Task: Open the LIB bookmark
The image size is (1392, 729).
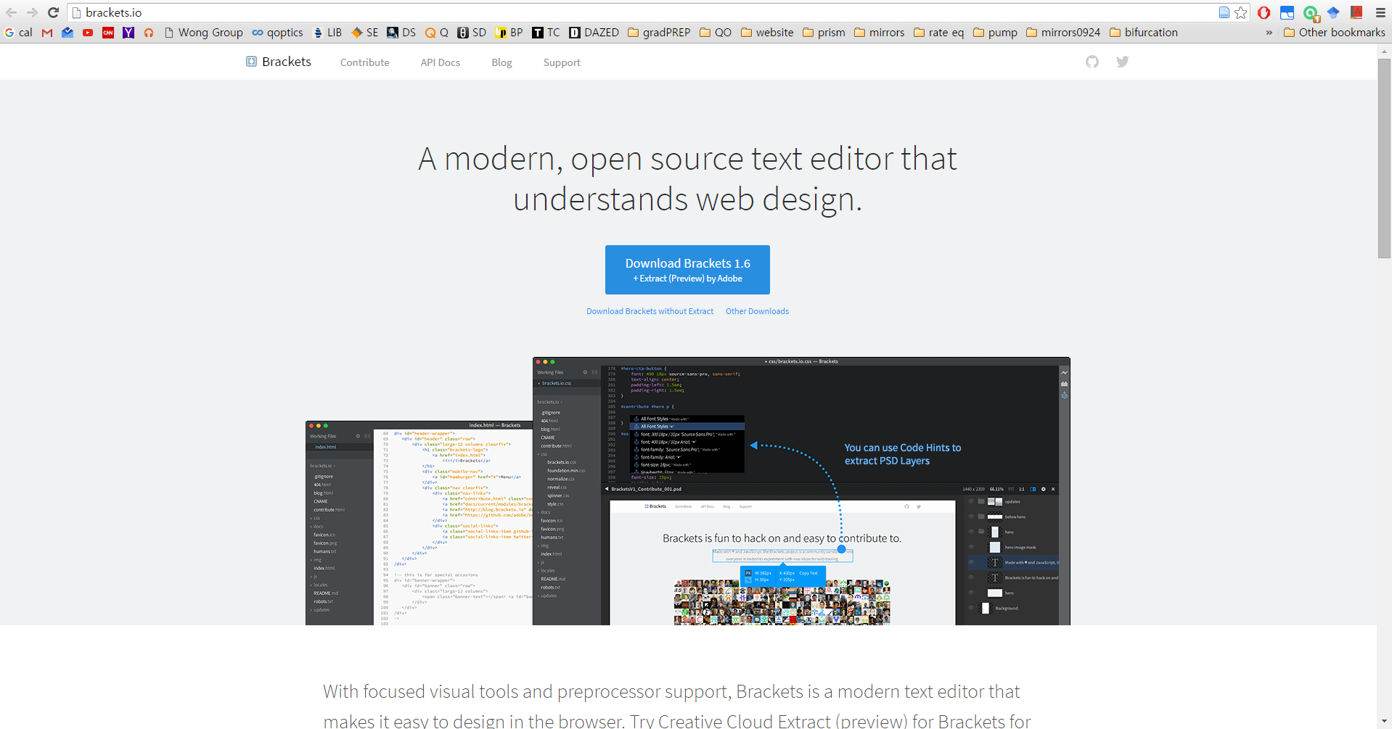Action: coord(327,33)
